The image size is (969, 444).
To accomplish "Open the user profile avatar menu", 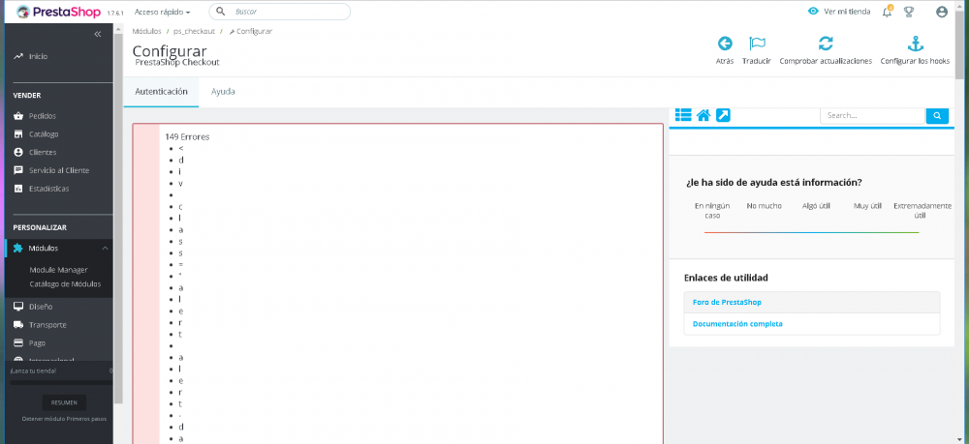I will [x=942, y=12].
